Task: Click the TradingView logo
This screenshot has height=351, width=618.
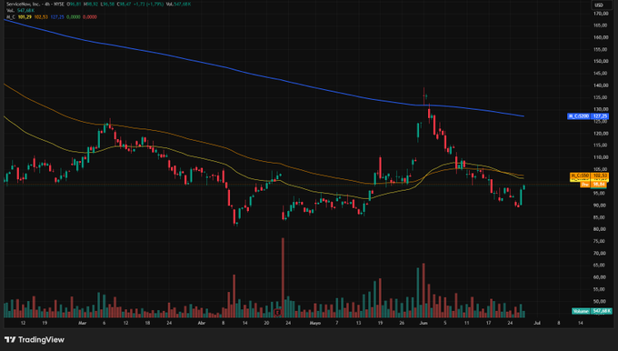Action: (x=35, y=339)
